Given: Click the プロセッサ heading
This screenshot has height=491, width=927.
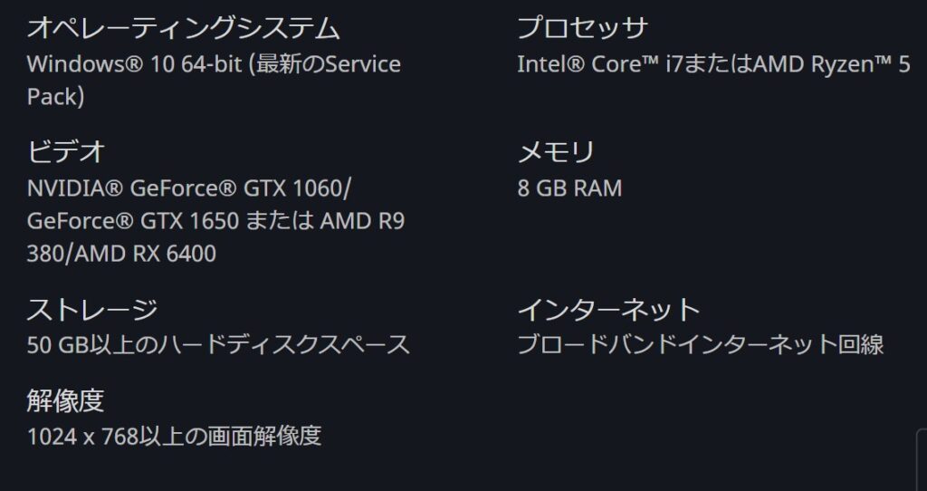Looking at the screenshot, I should click(582, 28).
